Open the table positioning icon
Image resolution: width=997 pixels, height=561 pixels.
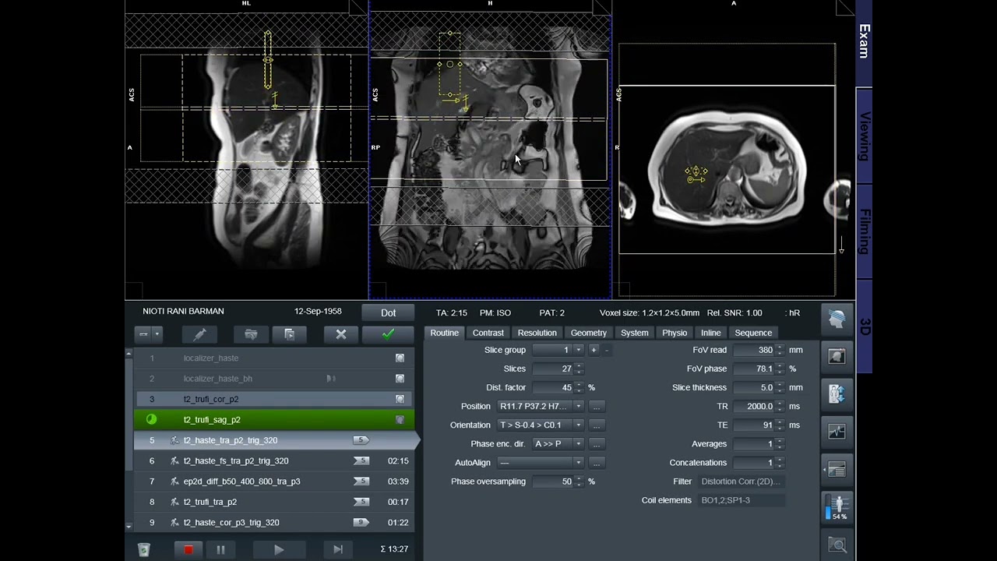837,393
